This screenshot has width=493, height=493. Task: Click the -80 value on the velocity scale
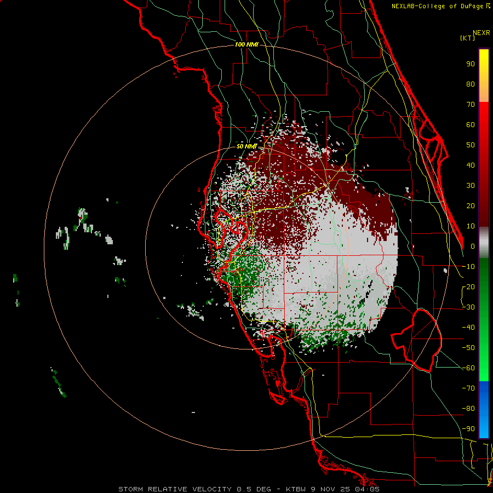click(x=468, y=409)
